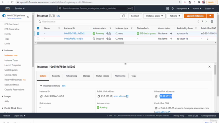The image size is (219, 123).
Task: Click the Connect button
Action: pyautogui.click(x=135, y=16)
